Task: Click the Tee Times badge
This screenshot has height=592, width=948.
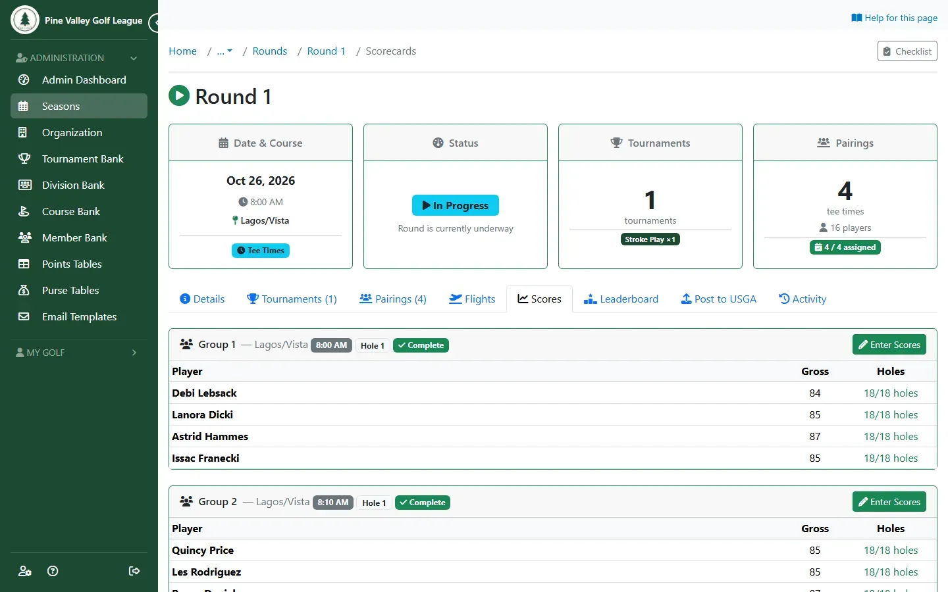Action: (x=261, y=251)
